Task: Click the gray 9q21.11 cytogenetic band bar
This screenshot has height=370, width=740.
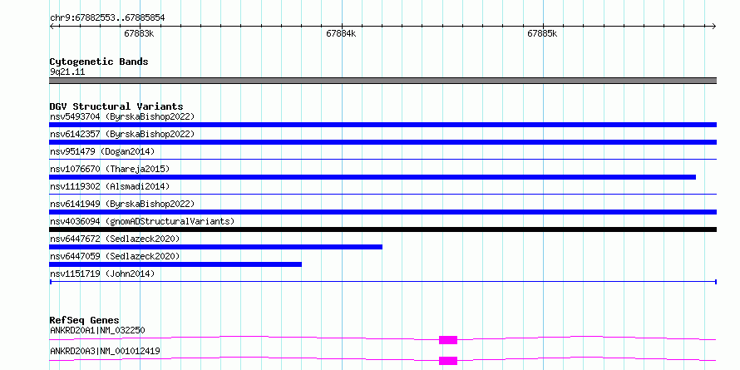Action: 382,81
